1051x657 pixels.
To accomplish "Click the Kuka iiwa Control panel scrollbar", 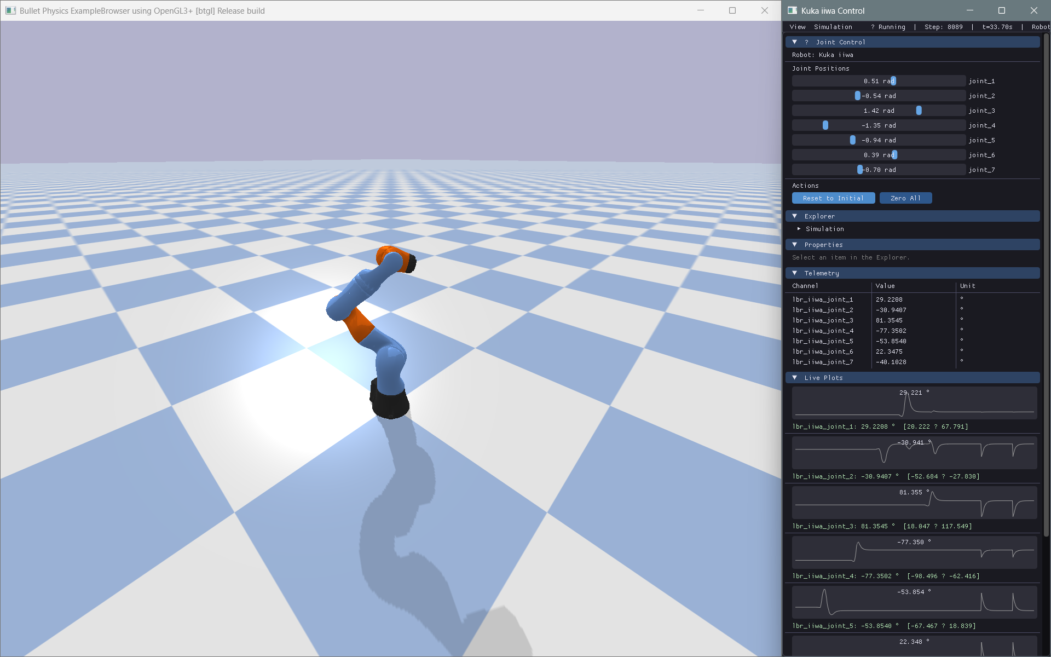I will [1046, 285].
